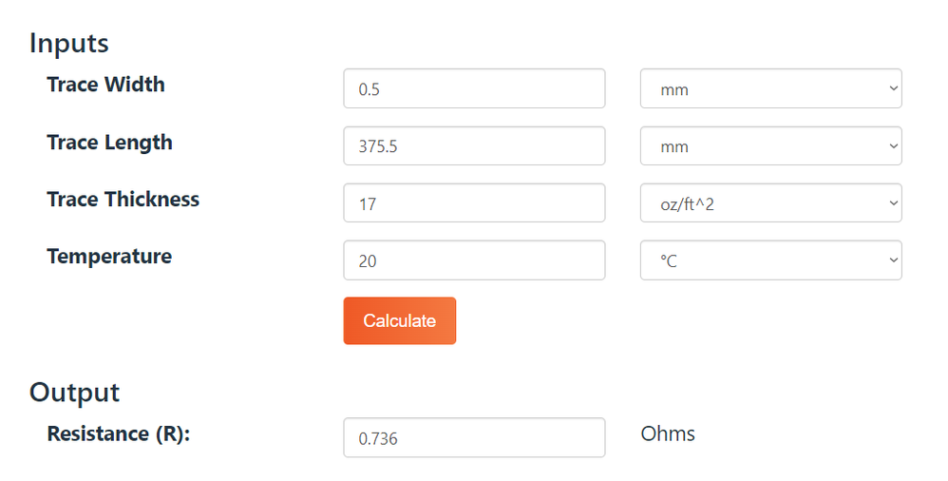This screenshot has width=948, height=481.
Task: Click the Inputs section heading
Action: (x=68, y=43)
